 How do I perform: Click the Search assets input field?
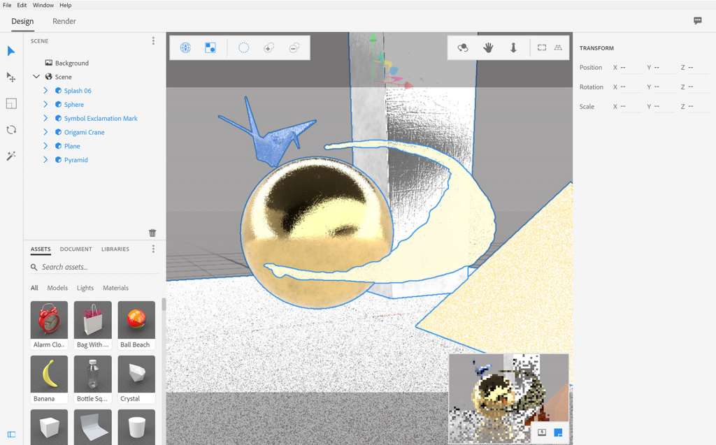point(94,267)
